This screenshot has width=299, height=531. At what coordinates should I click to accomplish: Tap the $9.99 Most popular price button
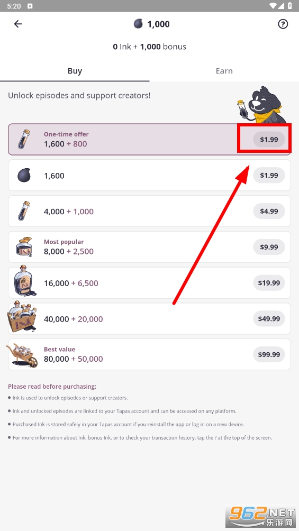pos(269,247)
